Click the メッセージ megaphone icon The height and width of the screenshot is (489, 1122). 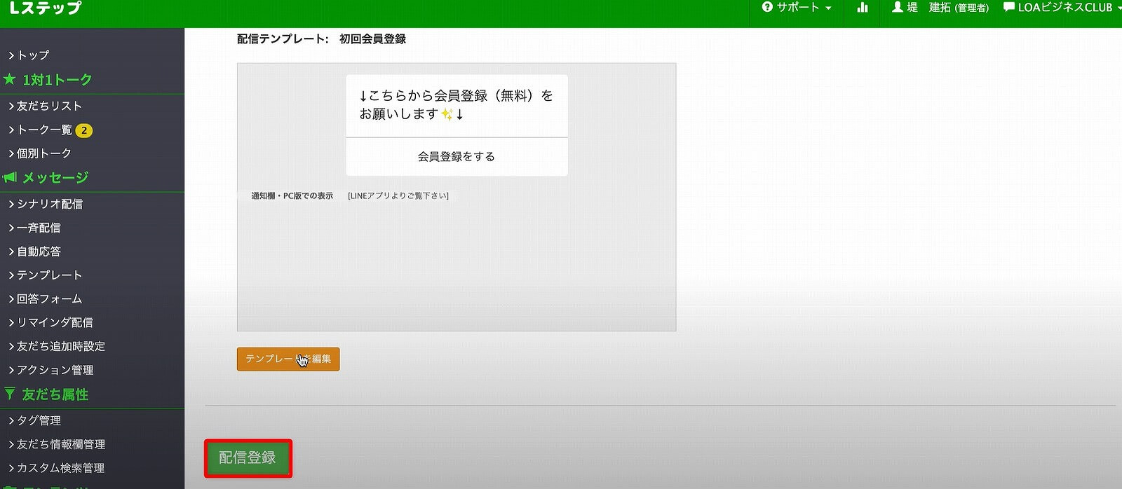coord(10,177)
